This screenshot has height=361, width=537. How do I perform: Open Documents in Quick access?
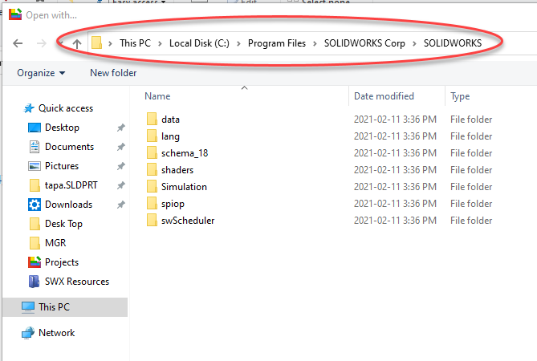pos(61,147)
